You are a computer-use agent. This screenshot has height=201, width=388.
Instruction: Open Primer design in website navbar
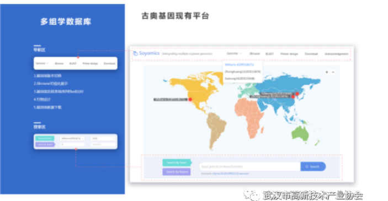289,54
